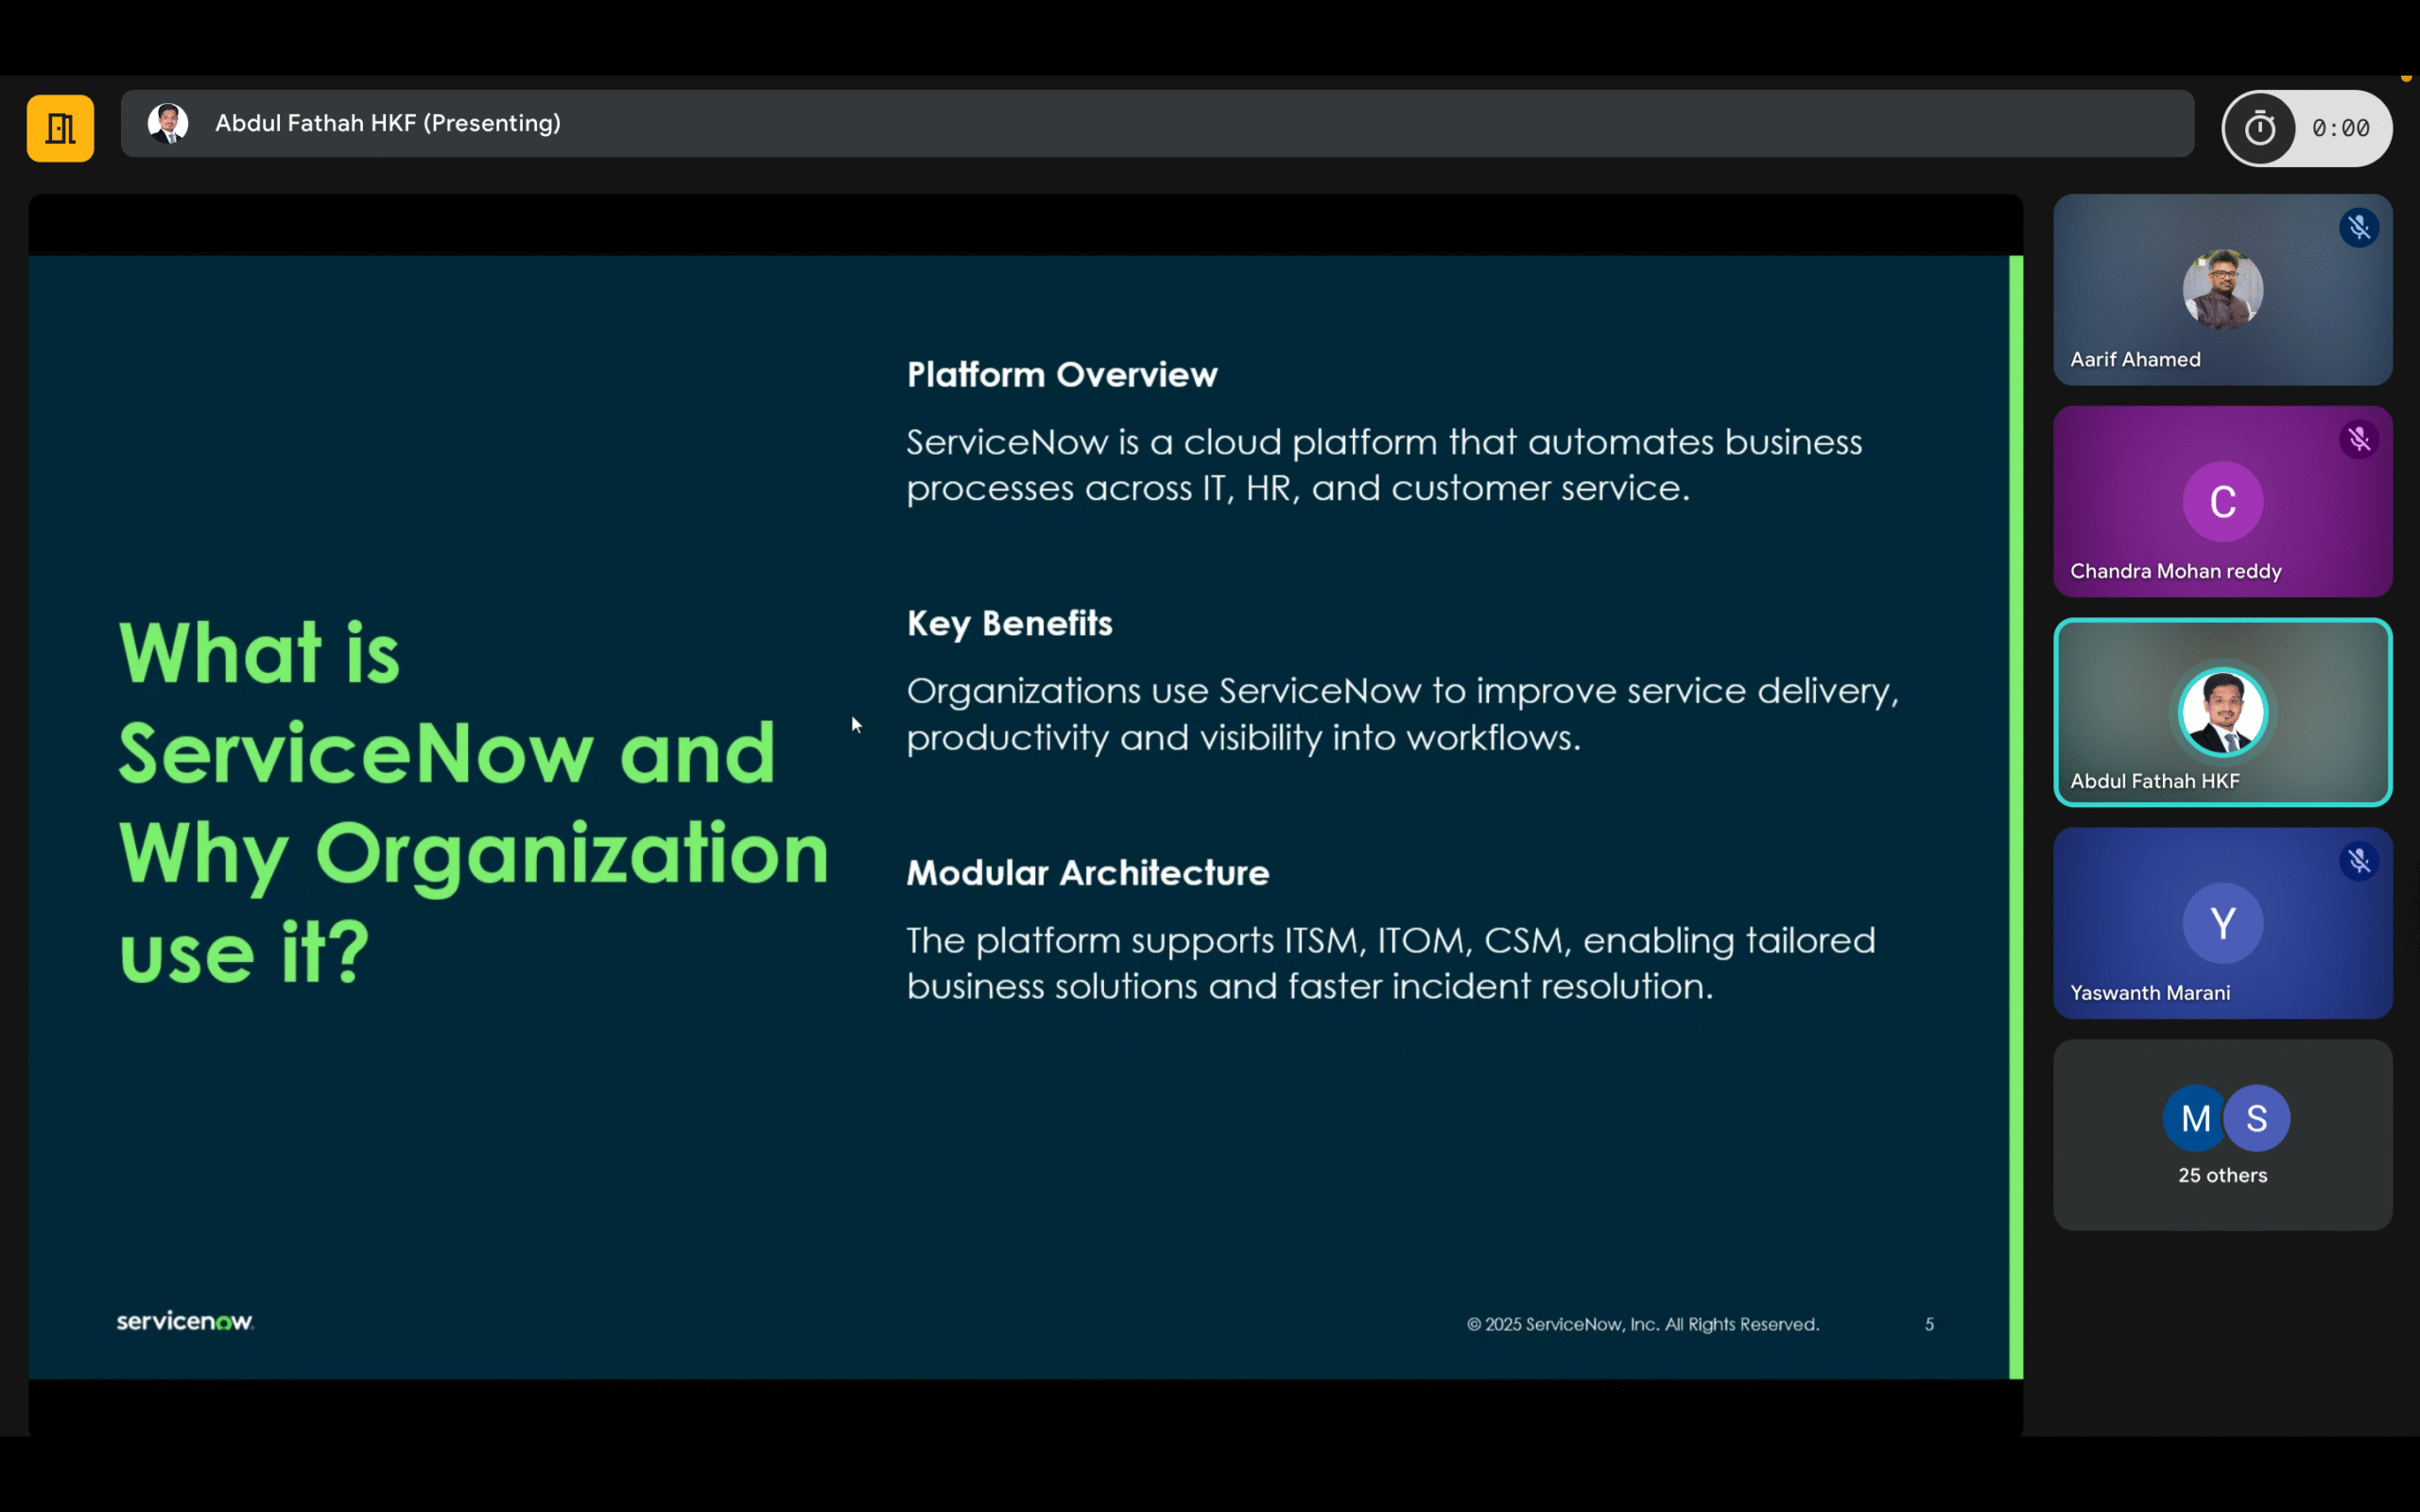2420x1512 pixels.
Task: Click the "C" initial avatar in Chandra Mohan reddy's tile
Action: coord(2222,501)
